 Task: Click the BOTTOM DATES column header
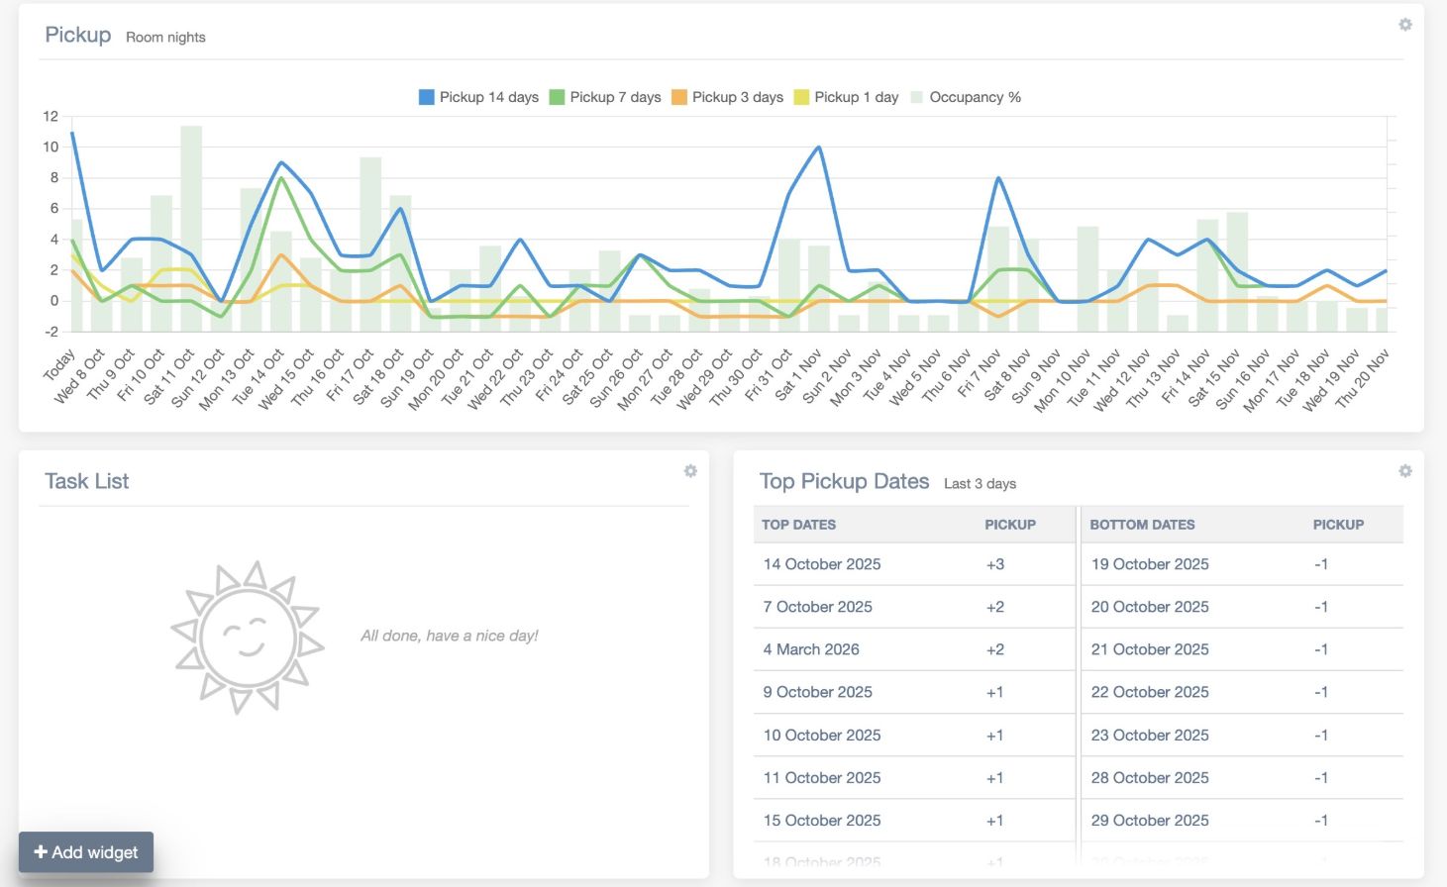pyautogui.click(x=1142, y=525)
